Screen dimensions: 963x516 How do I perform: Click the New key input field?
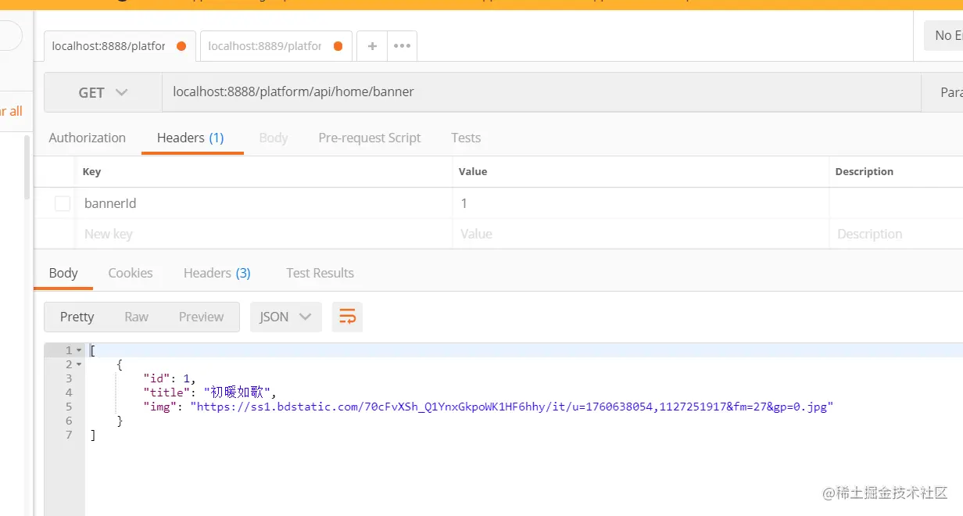pos(265,234)
